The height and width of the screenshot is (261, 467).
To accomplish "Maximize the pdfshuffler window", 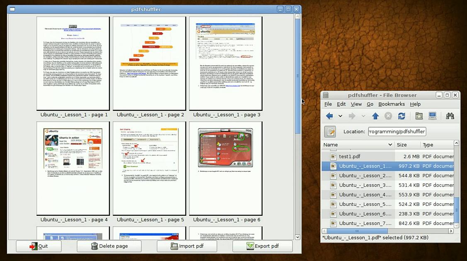I will point(288,9).
